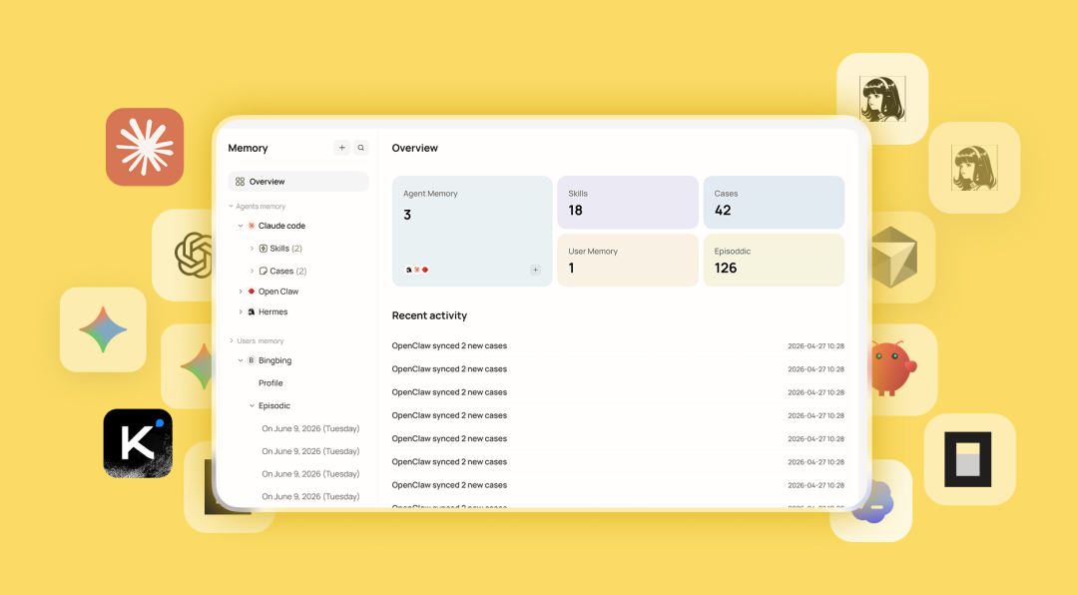1078x595 pixels.
Task: Click the Cases (2) item icon
Action: pyautogui.click(x=264, y=271)
